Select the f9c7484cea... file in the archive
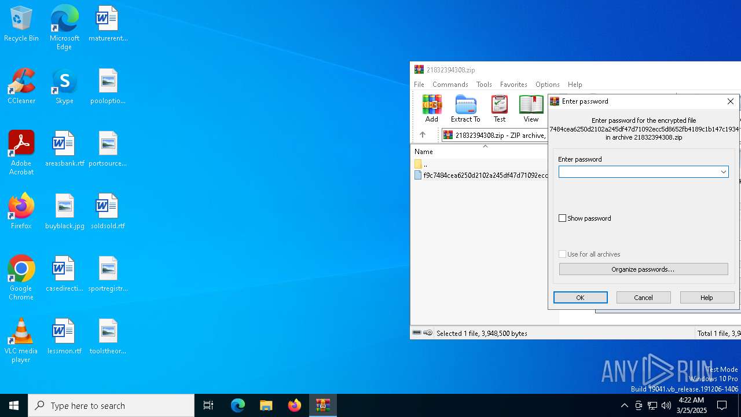Viewport: 741px width, 417px height. pos(480,175)
